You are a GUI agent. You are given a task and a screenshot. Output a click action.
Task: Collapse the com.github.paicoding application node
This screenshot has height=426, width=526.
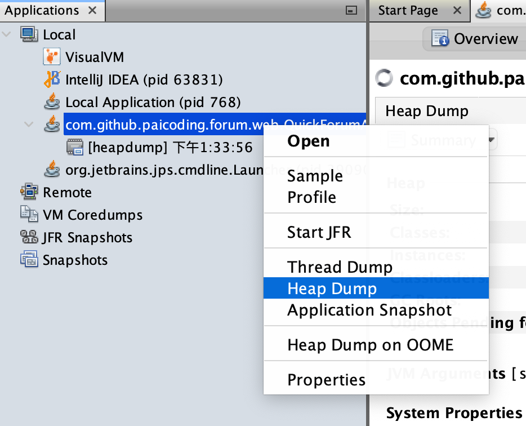pyautogui.click(x=29, y=125)
